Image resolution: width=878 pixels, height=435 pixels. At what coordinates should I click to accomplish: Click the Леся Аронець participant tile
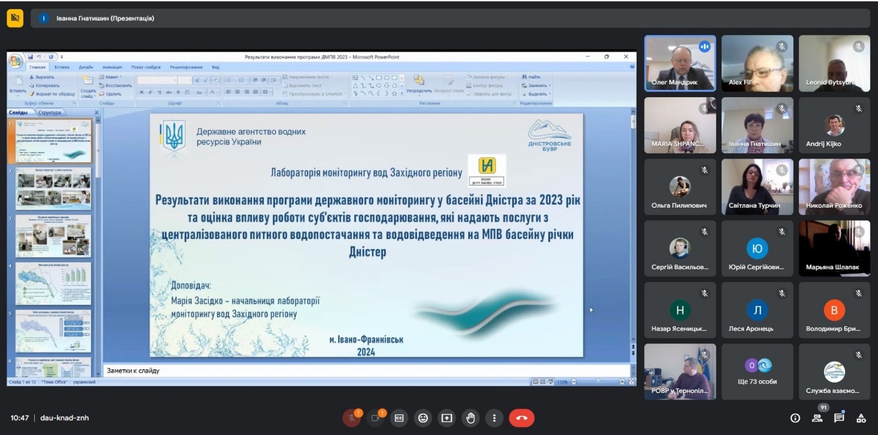[x=757, y=310]
